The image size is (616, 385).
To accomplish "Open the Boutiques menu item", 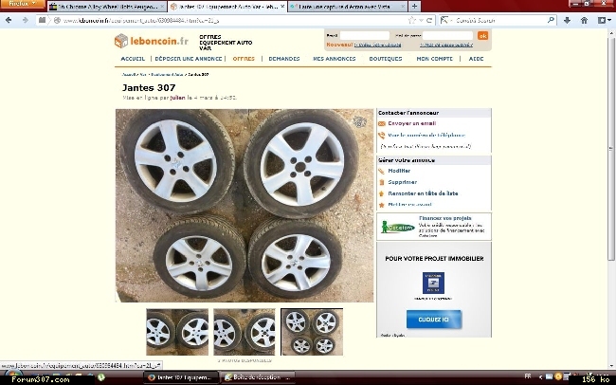I will point(386,59).
